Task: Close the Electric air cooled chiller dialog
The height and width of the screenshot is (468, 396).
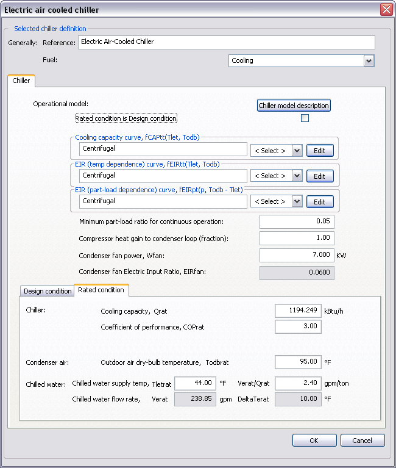Action: 386,10
